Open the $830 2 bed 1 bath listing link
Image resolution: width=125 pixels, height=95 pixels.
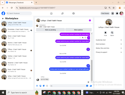47,27
